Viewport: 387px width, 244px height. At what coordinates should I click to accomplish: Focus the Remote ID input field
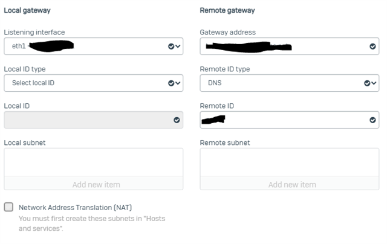click(290, 120)
